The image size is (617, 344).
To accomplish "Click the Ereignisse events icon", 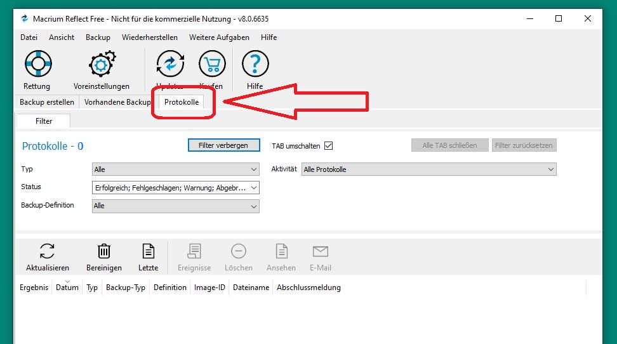I will point(194,251).
